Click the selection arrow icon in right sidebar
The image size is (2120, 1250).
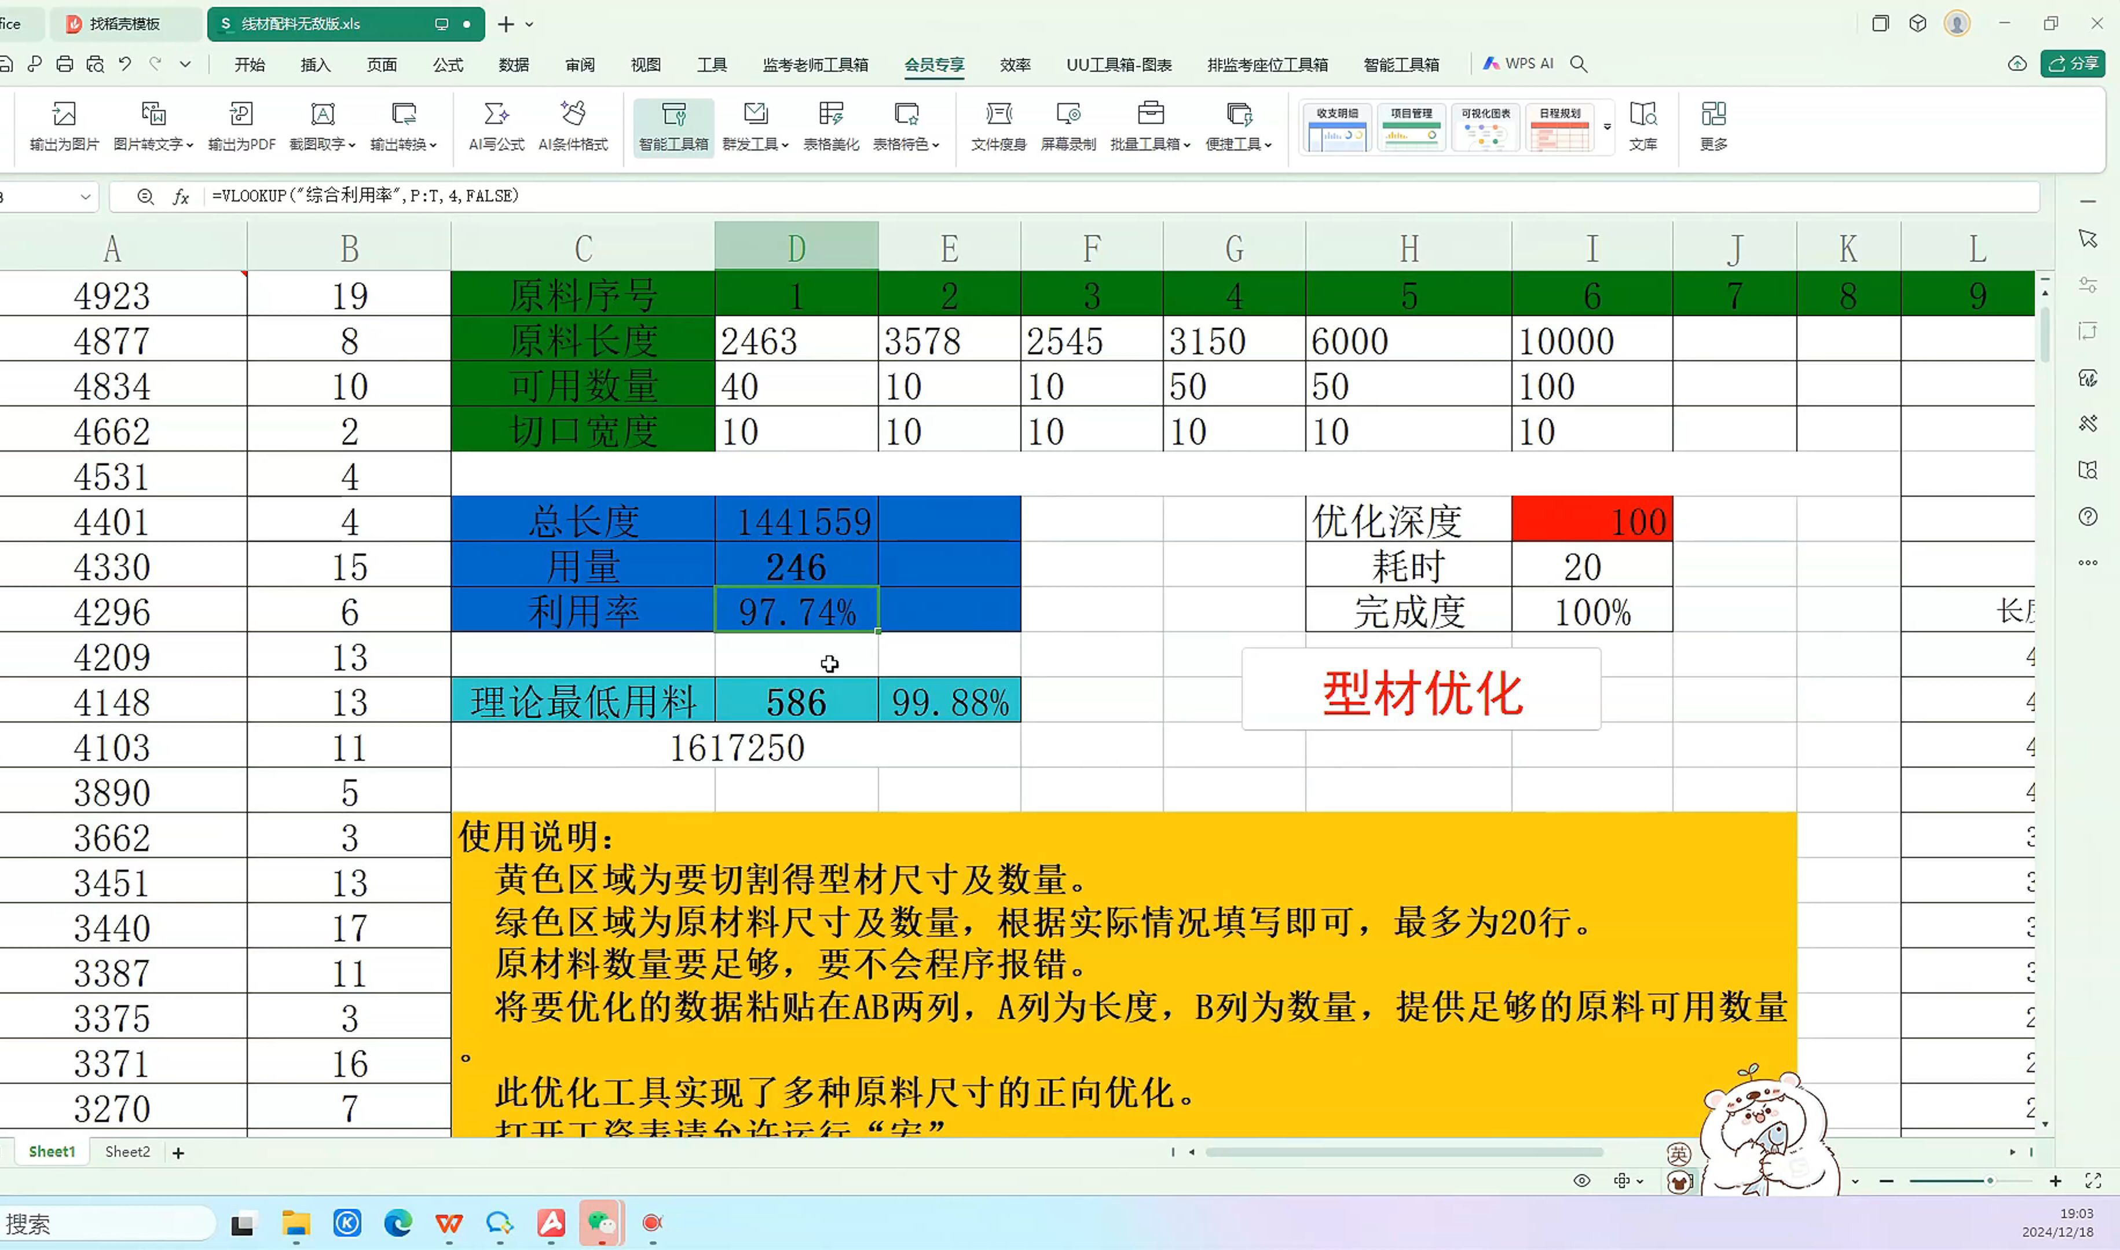2087,239
